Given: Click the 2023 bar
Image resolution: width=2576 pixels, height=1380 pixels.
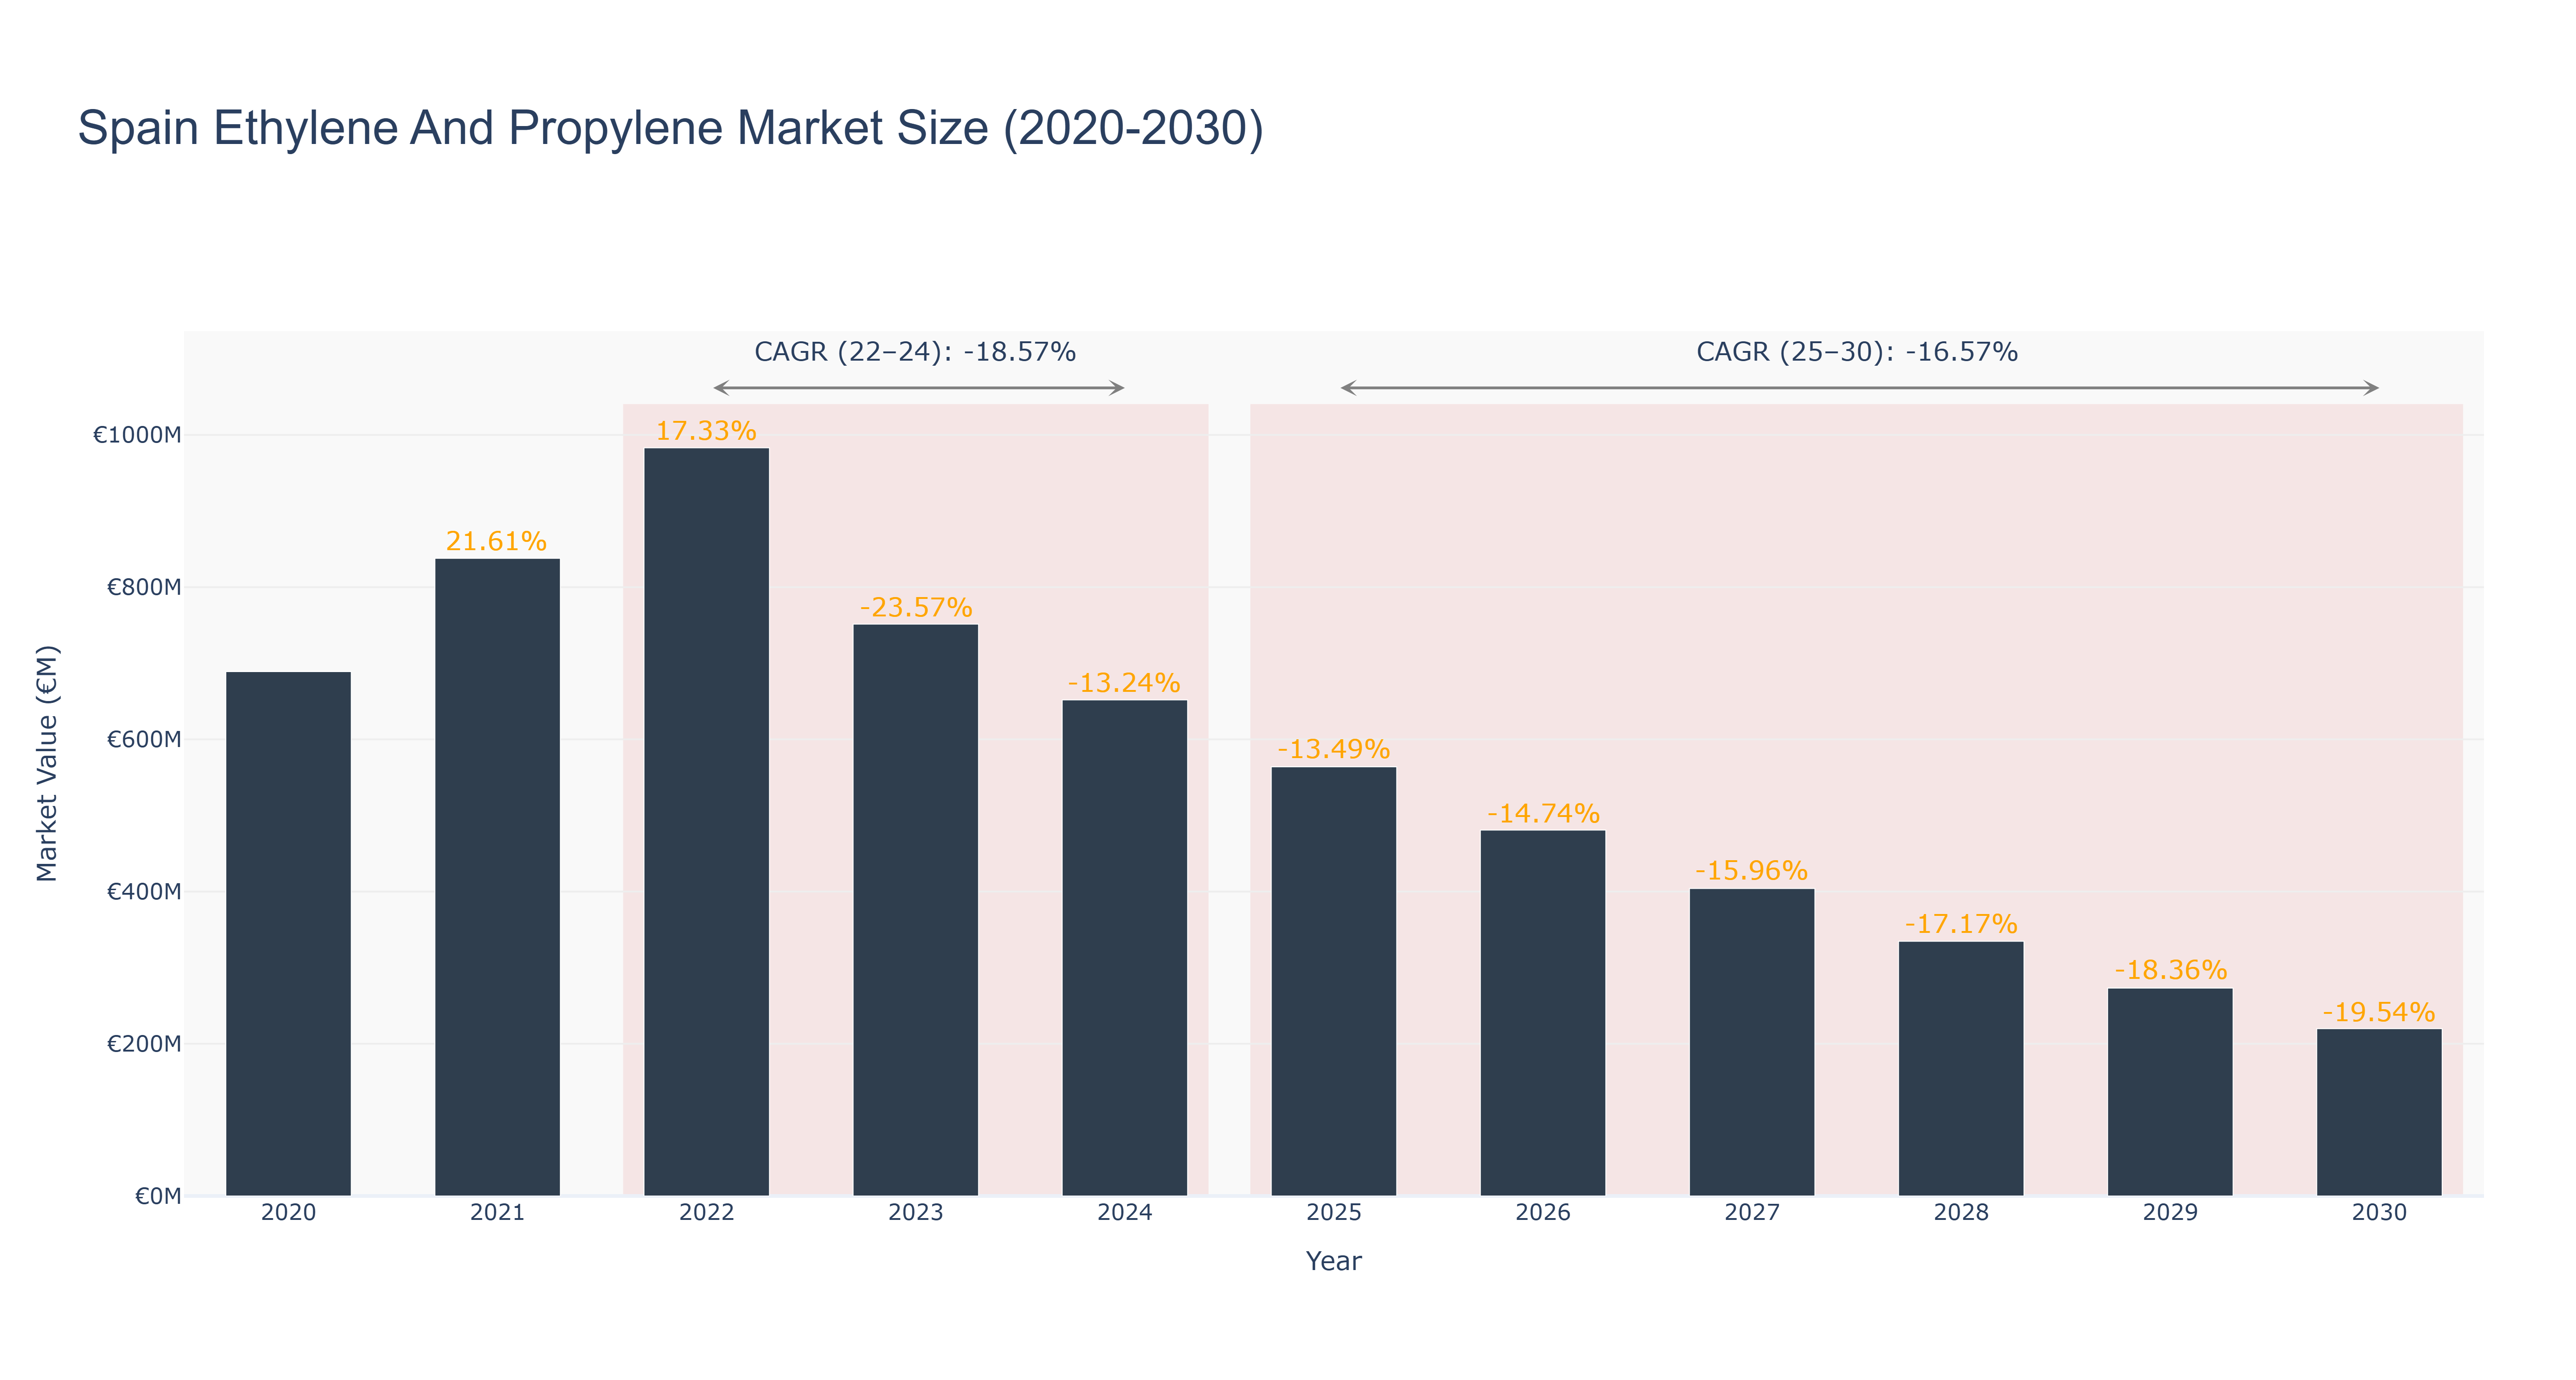Looking at the screenshot, I should click(915, 910).
